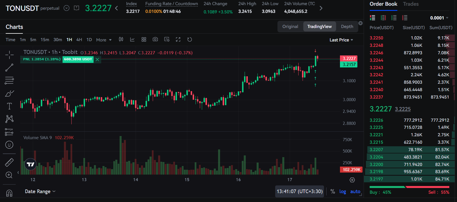The height and width of the screenshot is (202, 457).
Task: Toggle auto price scale
Action: click(355, 191)
